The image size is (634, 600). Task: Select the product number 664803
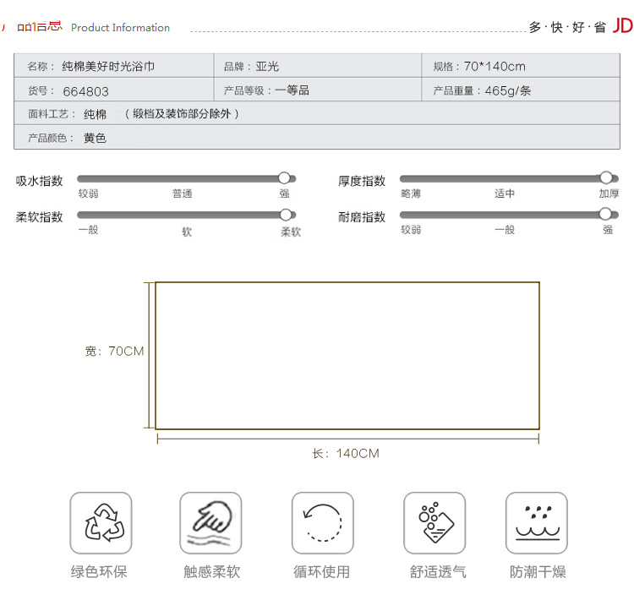click(x=86, y=91)
